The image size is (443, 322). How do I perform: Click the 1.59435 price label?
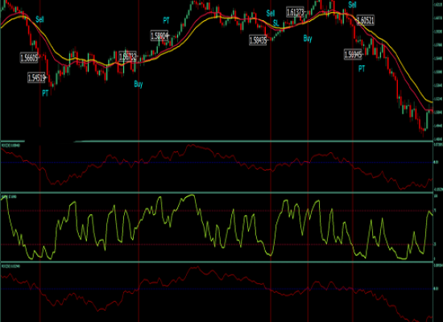point(258,40)
